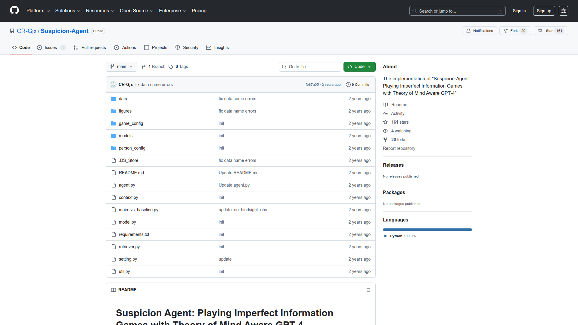This screenshot has height=325, width=578.
Task: Open the agent.py file
Action: (127, 185)
